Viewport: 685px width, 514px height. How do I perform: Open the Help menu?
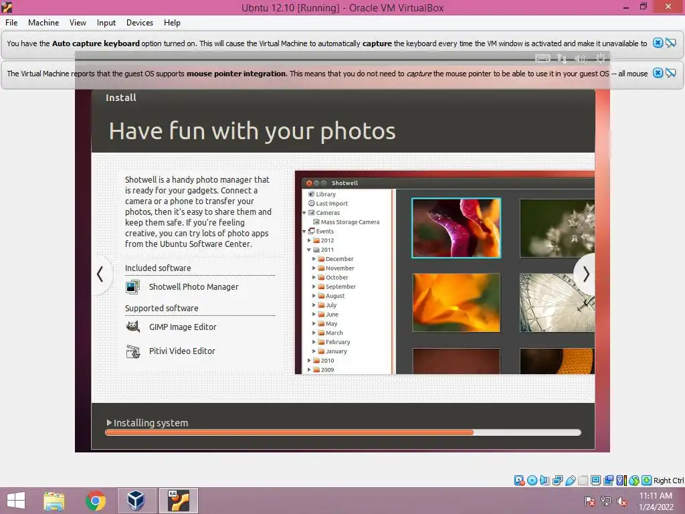(x=172, y=23)
